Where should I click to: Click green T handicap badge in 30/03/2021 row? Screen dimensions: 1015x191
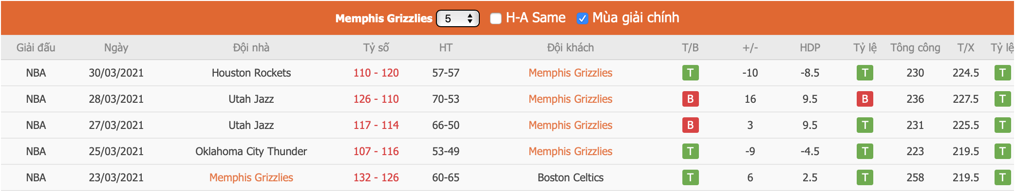(865, 73)
